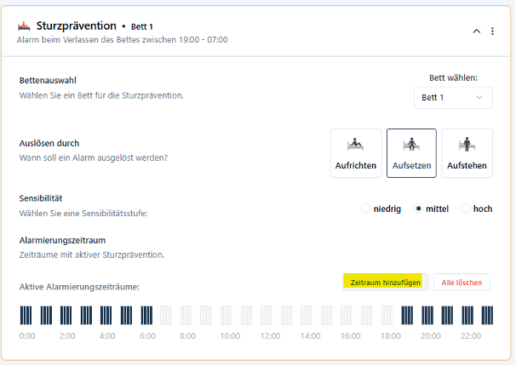The width and height of the screenshot is (516, 366).
Task: Click the bed icon beside Sturzprävention title
Action: (x=25, y=27)
